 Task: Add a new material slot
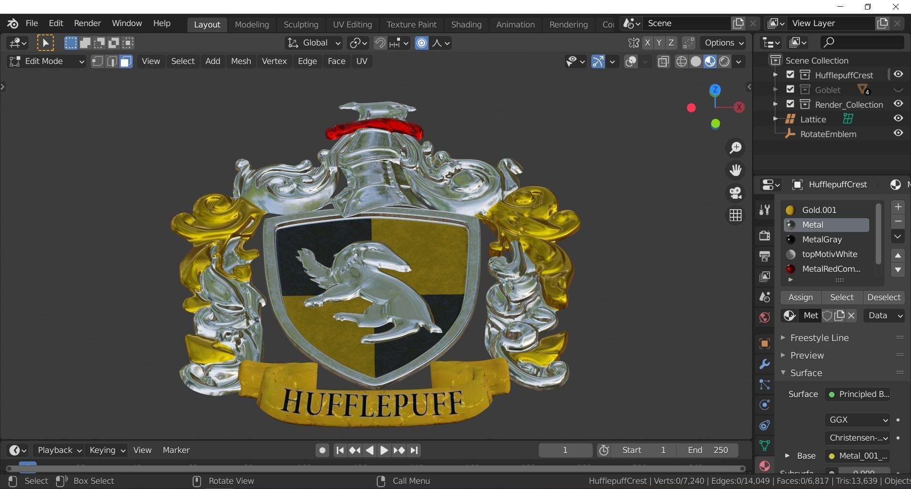point(898,207)
